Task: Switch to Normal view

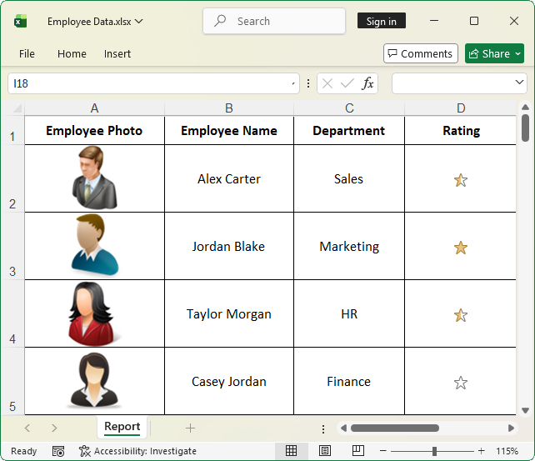Action: 292,451
